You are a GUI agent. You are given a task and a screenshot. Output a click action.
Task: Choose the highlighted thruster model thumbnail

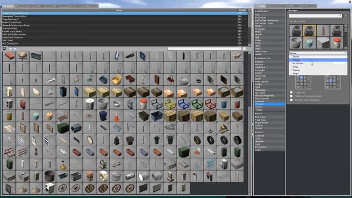(309, 31)
